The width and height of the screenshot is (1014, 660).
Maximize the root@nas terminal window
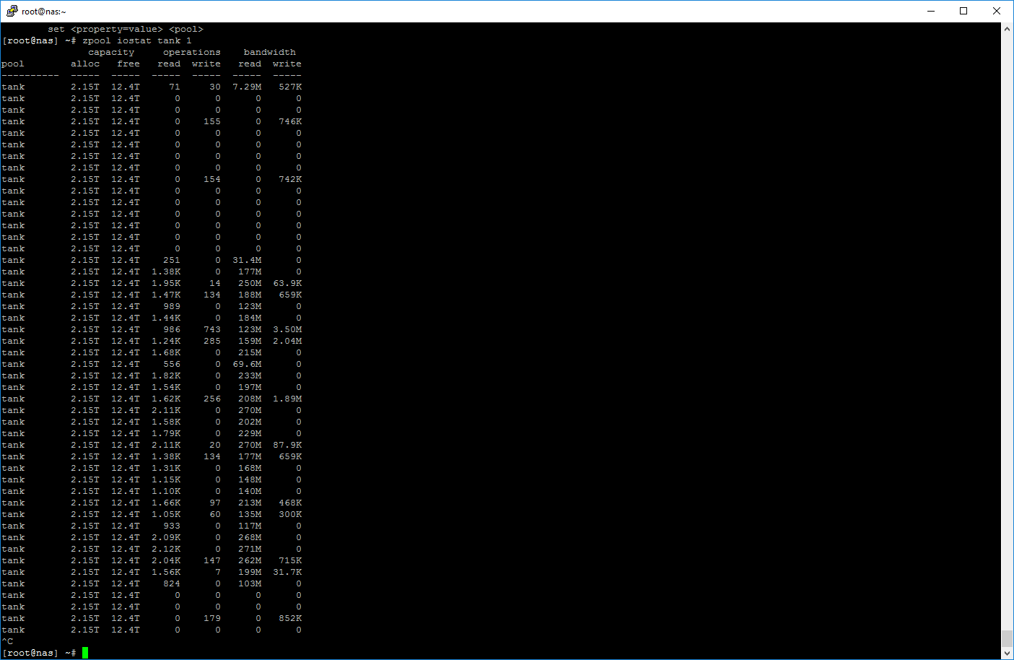(963, 11)
